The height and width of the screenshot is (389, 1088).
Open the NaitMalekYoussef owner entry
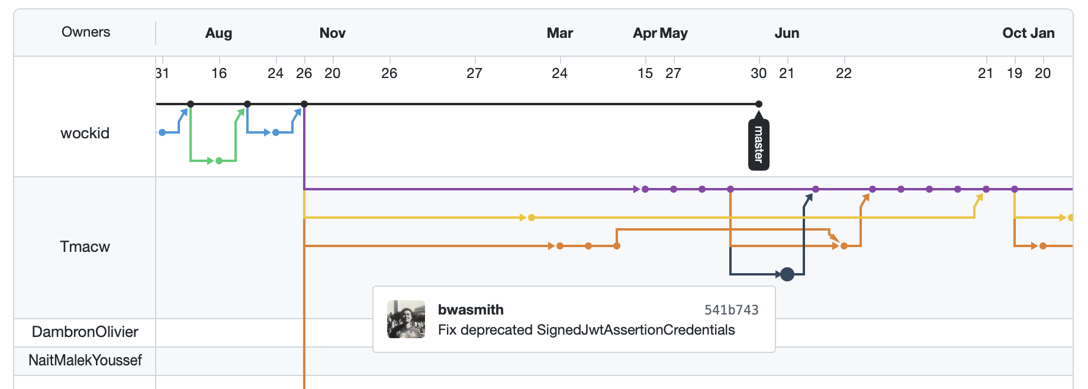pyautogui.click(x=85, y=360)
